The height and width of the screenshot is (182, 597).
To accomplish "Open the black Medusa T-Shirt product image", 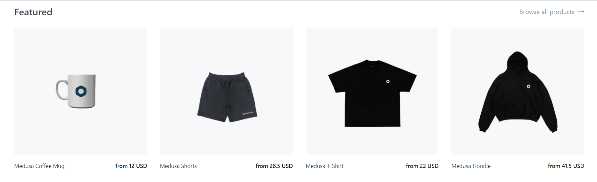I will pyautogui.click(x=372, y=91).
